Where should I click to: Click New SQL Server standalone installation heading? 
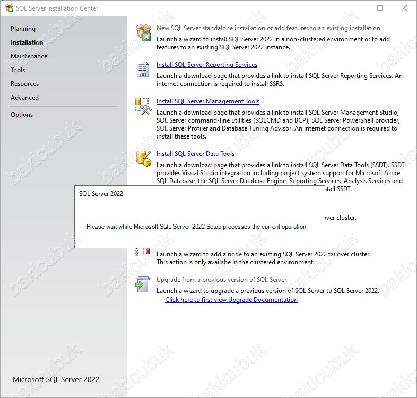(x=268, y=28)
